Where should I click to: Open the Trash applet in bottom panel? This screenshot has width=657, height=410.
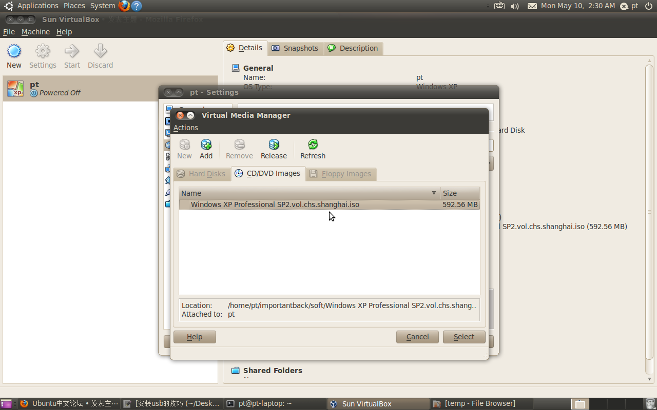(x=650, y=404)
